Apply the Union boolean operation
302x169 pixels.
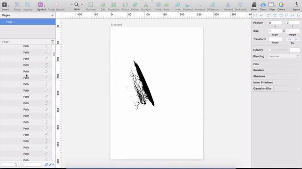[177, 5]
